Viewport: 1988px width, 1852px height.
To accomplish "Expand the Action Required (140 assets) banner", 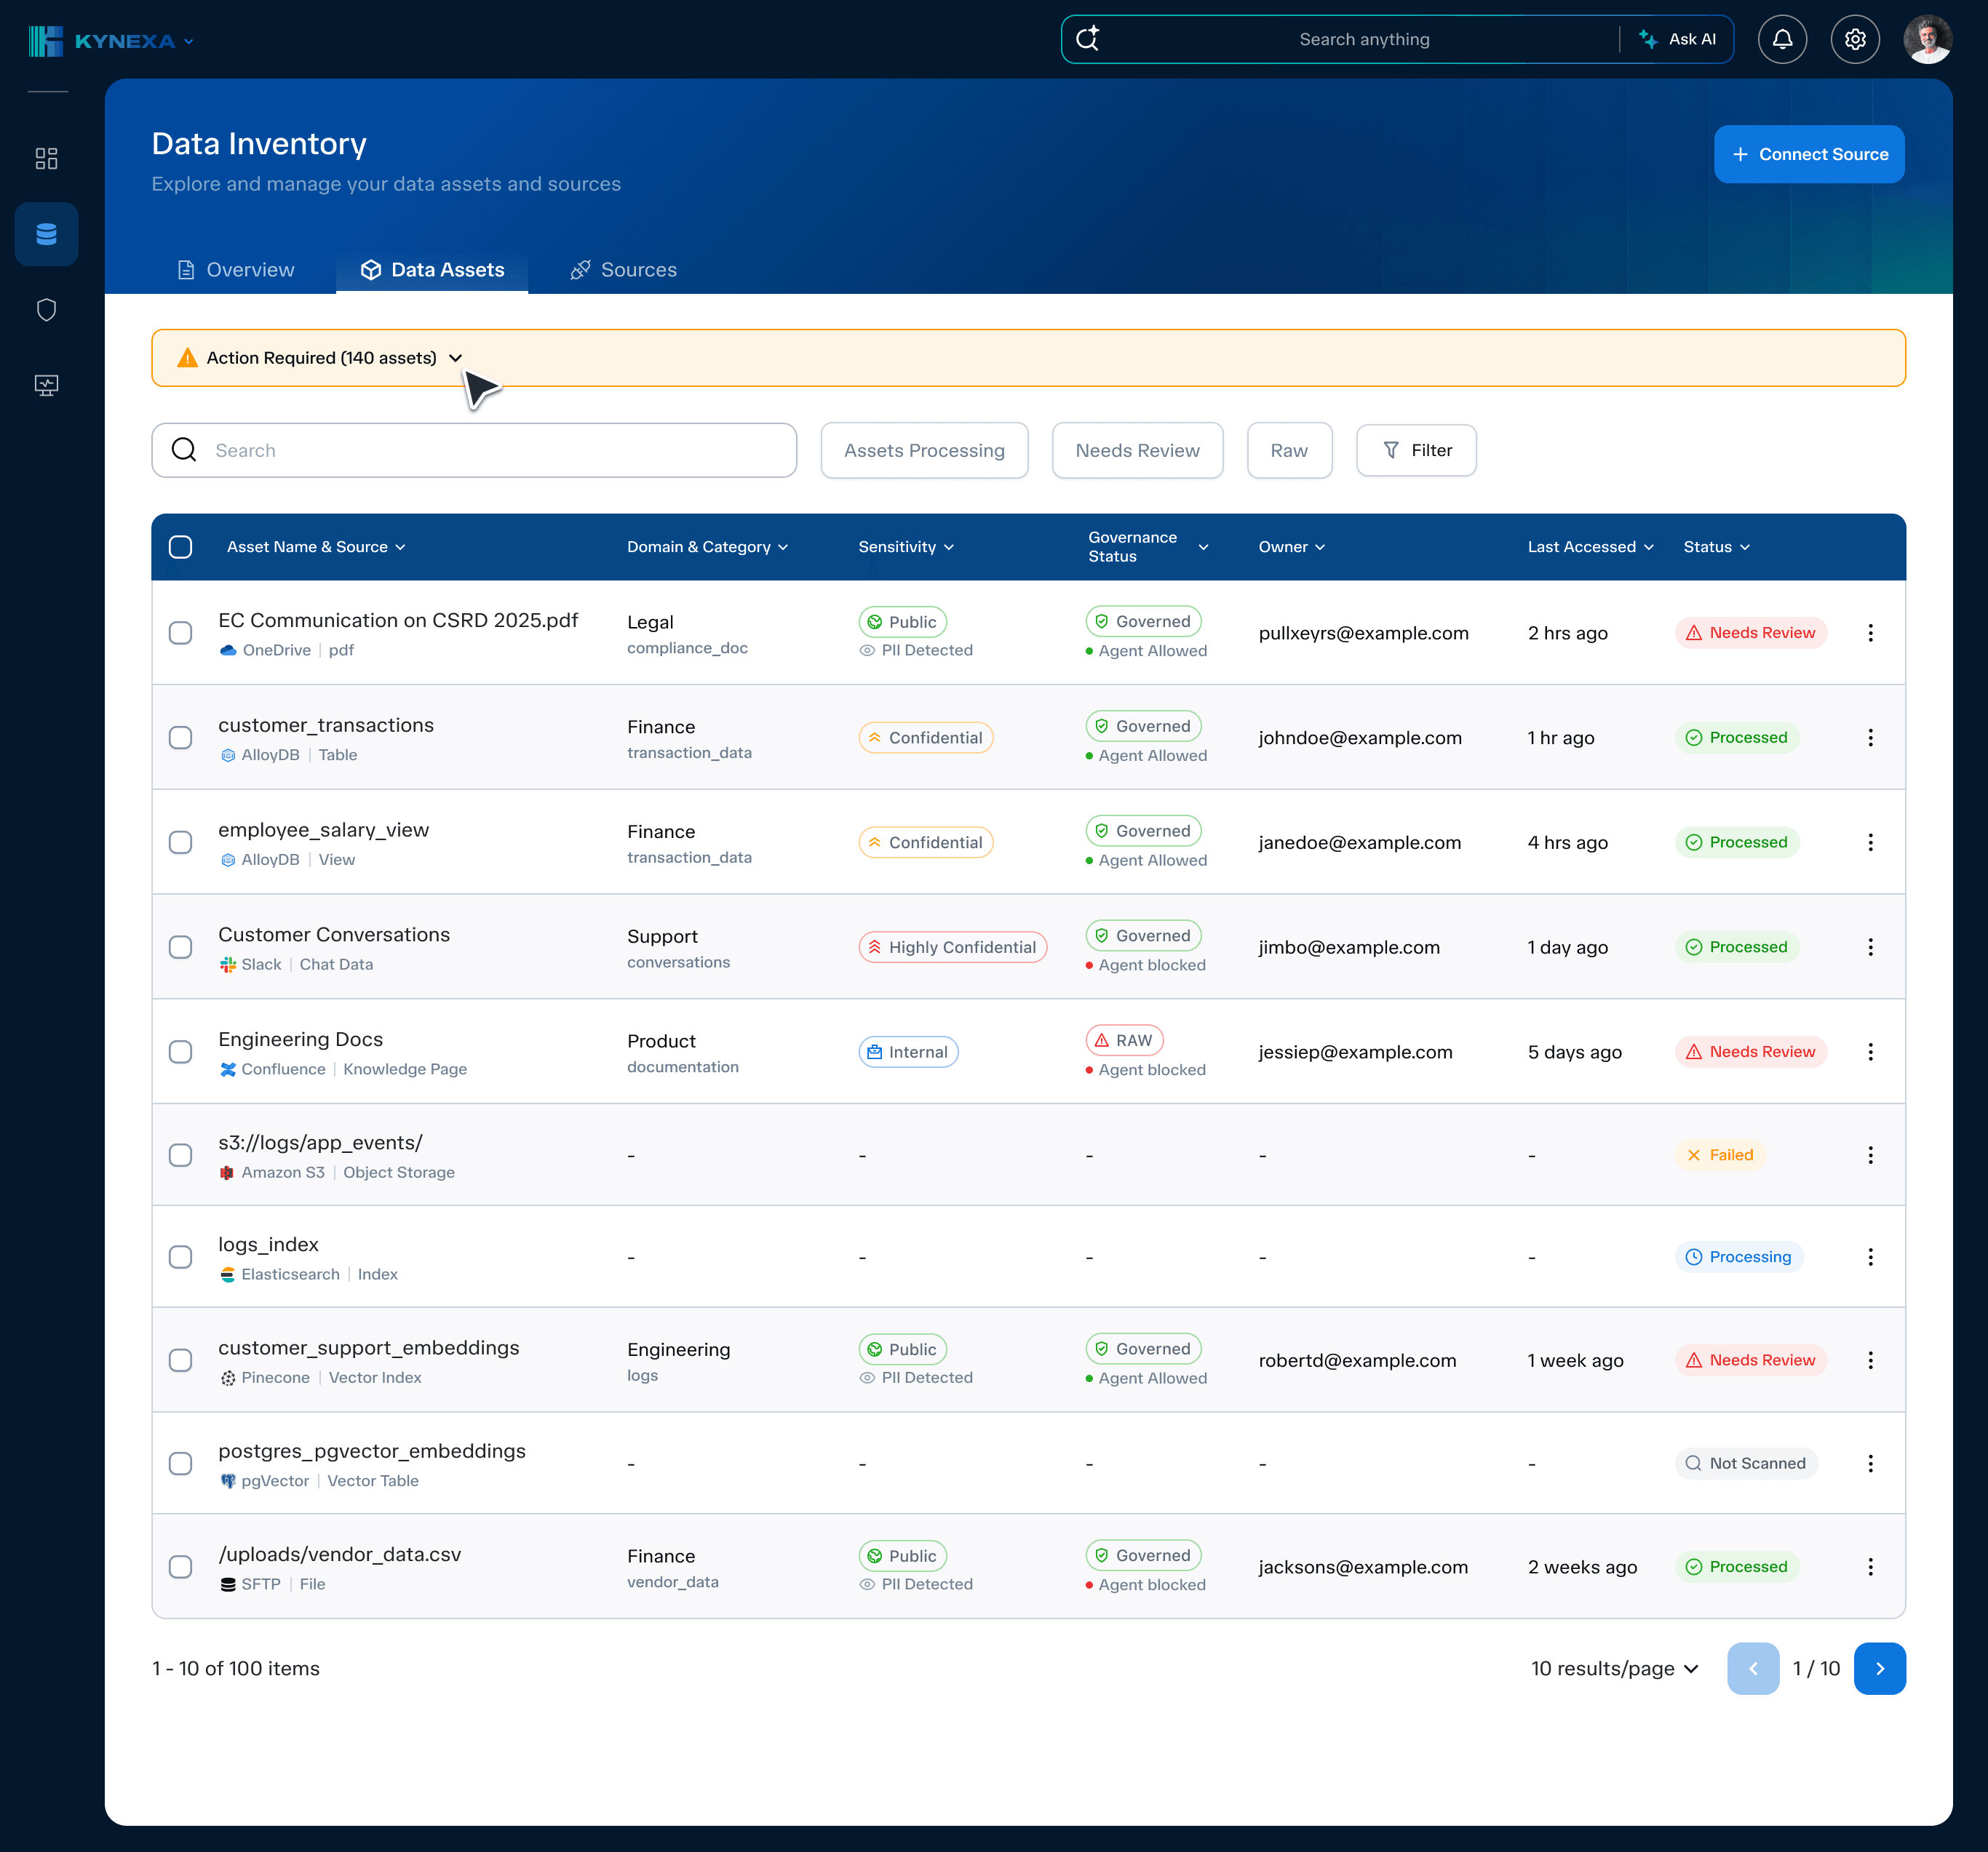I will point(455,358).
